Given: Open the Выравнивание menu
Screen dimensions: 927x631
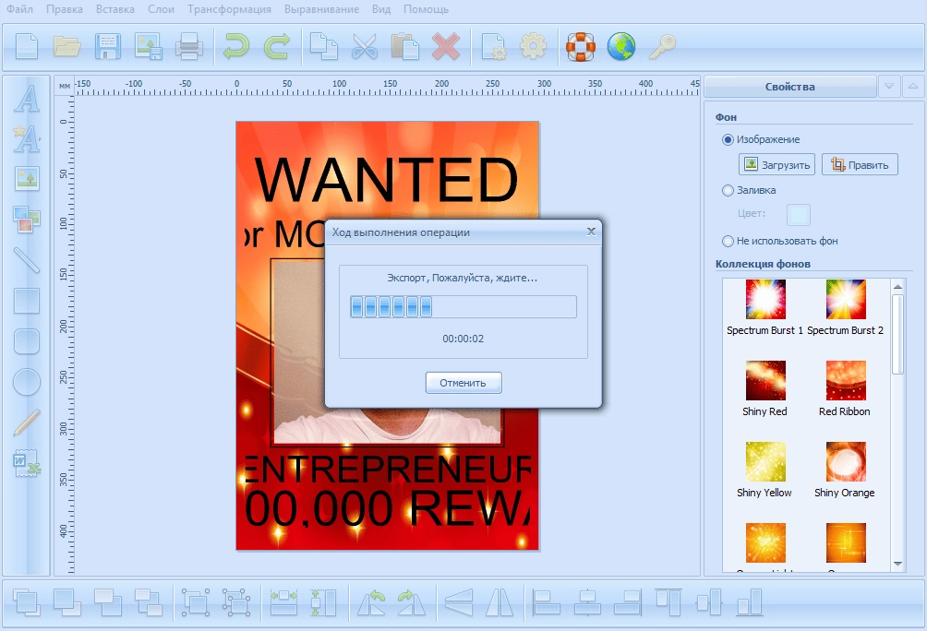Looking at the screenshot, I should click(x=321, y=9).
